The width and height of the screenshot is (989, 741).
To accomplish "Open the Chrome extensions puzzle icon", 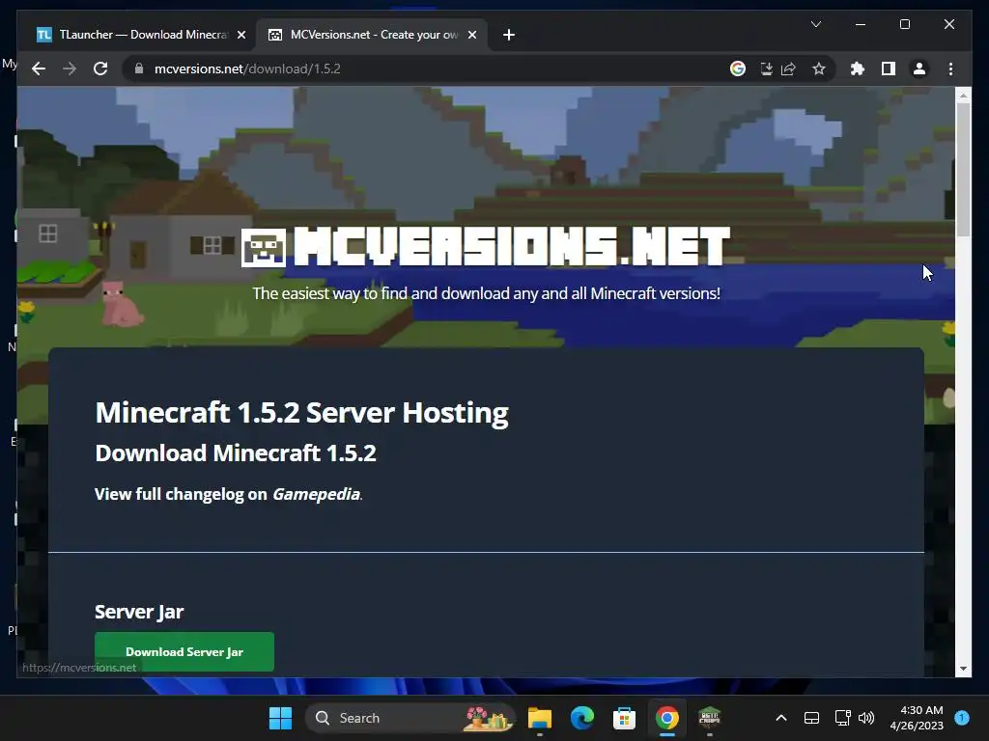I will 858,69.
